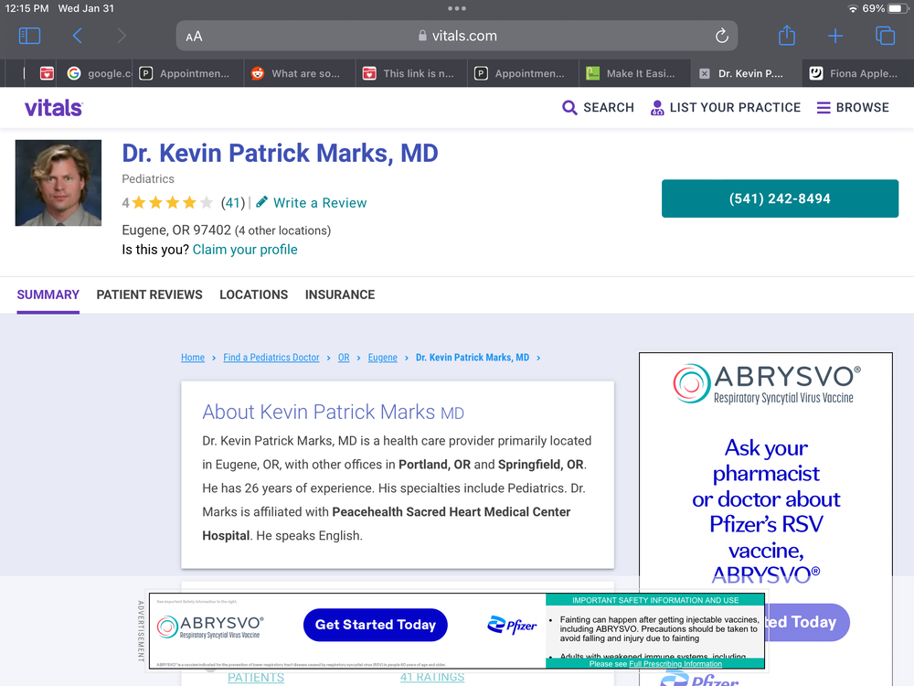The height and width of the screenshot is (686, 914).
Task: Show all tabs overview icon
Action: pos(885,36)
